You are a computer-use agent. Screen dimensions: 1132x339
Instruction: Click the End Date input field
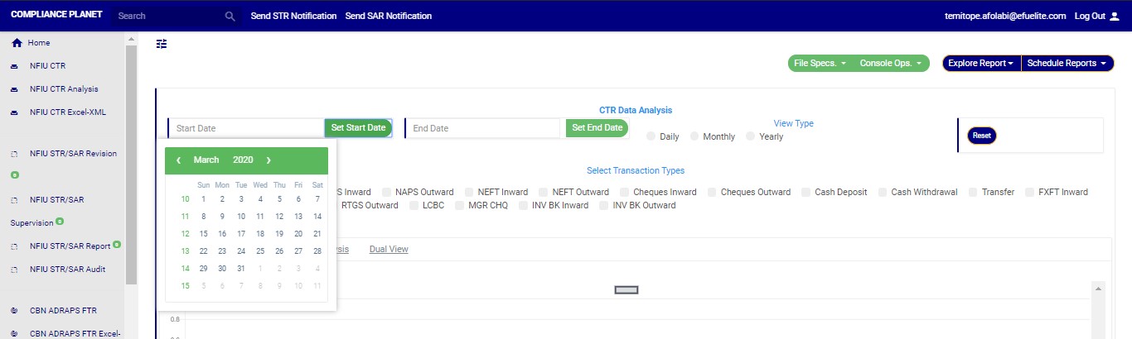484,128
